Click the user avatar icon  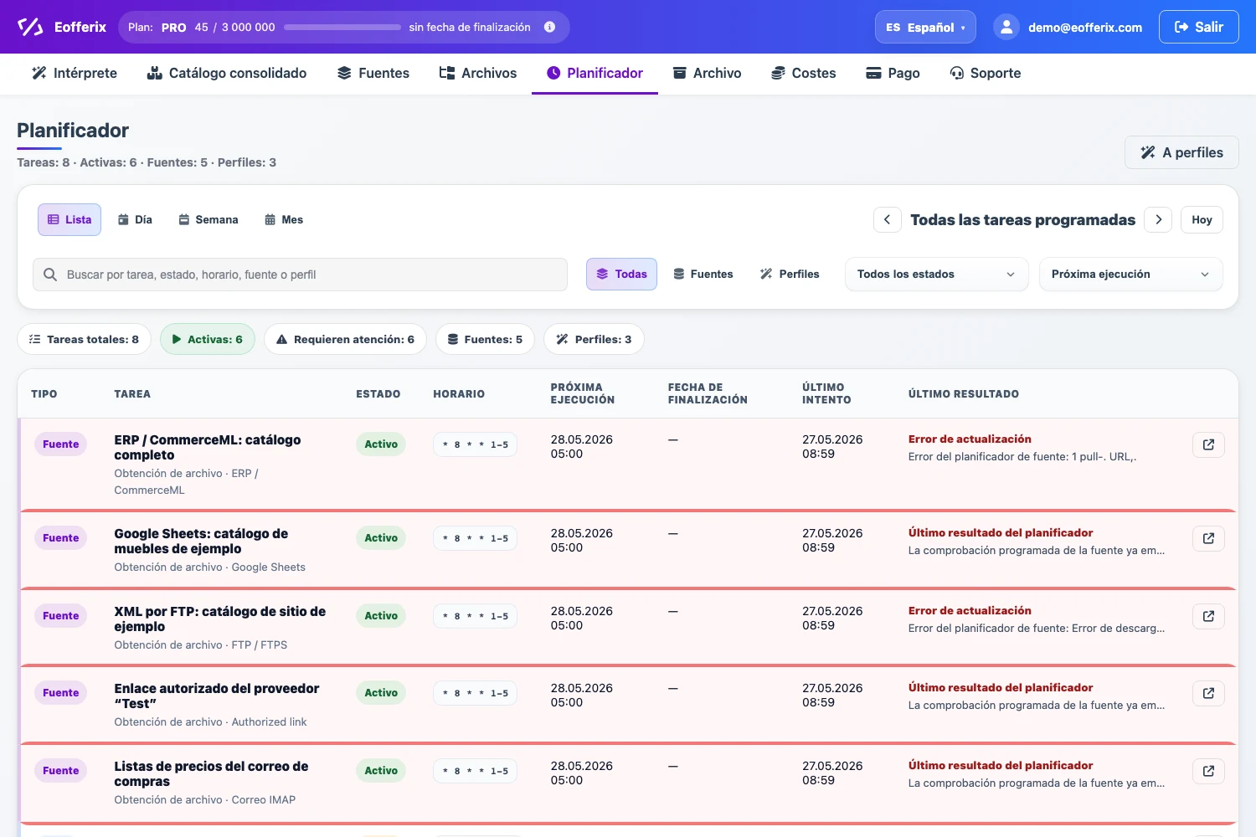[x=1006, y=27]
